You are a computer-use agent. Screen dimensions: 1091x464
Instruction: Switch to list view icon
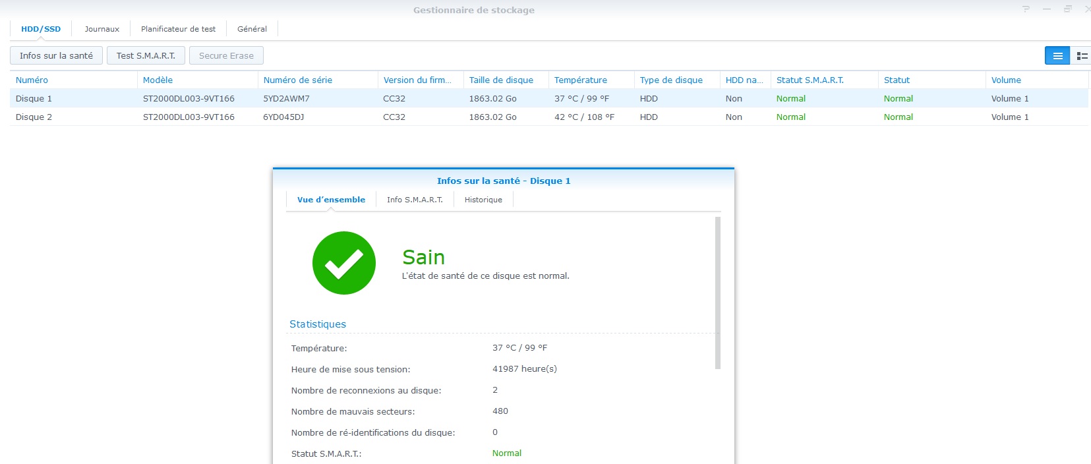1057,56
